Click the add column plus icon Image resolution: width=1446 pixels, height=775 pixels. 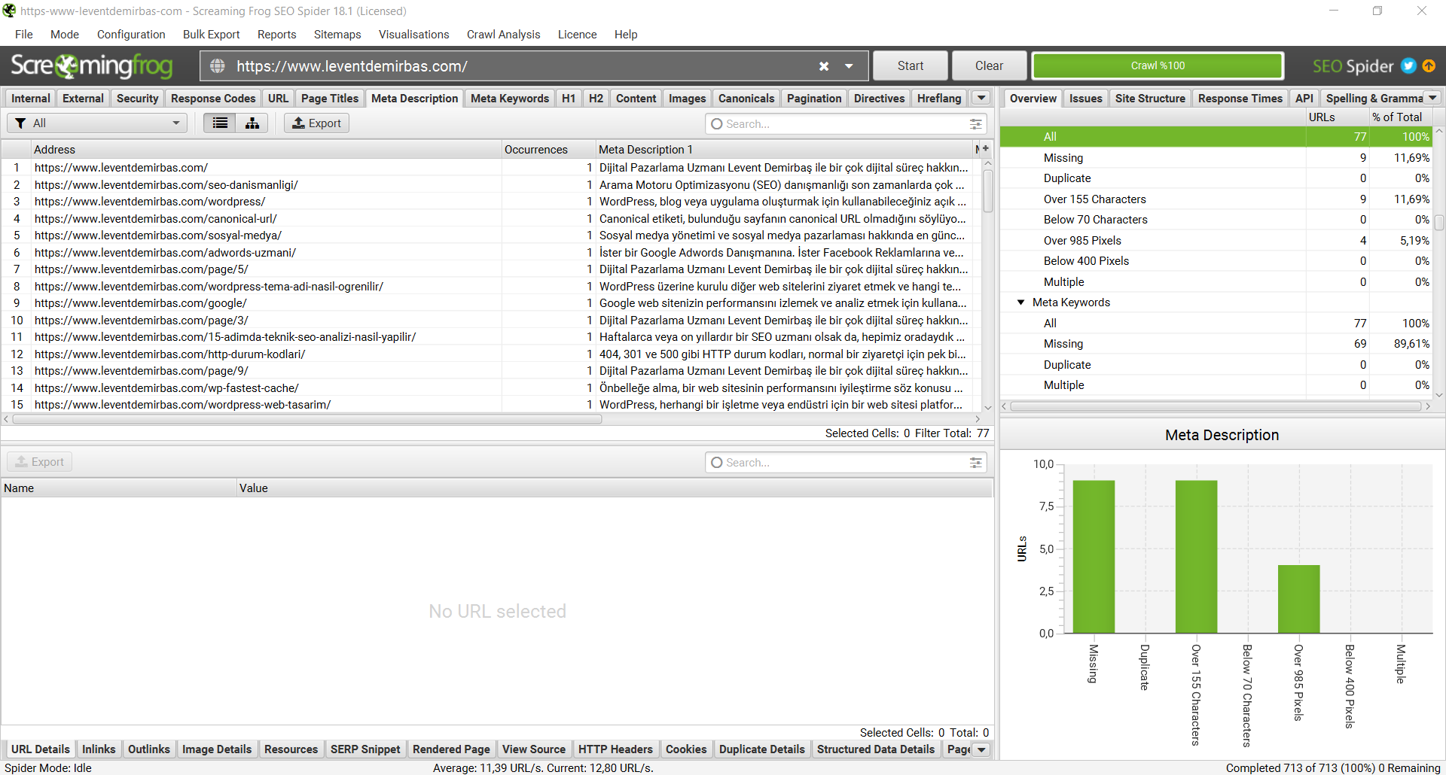[985, 149]
